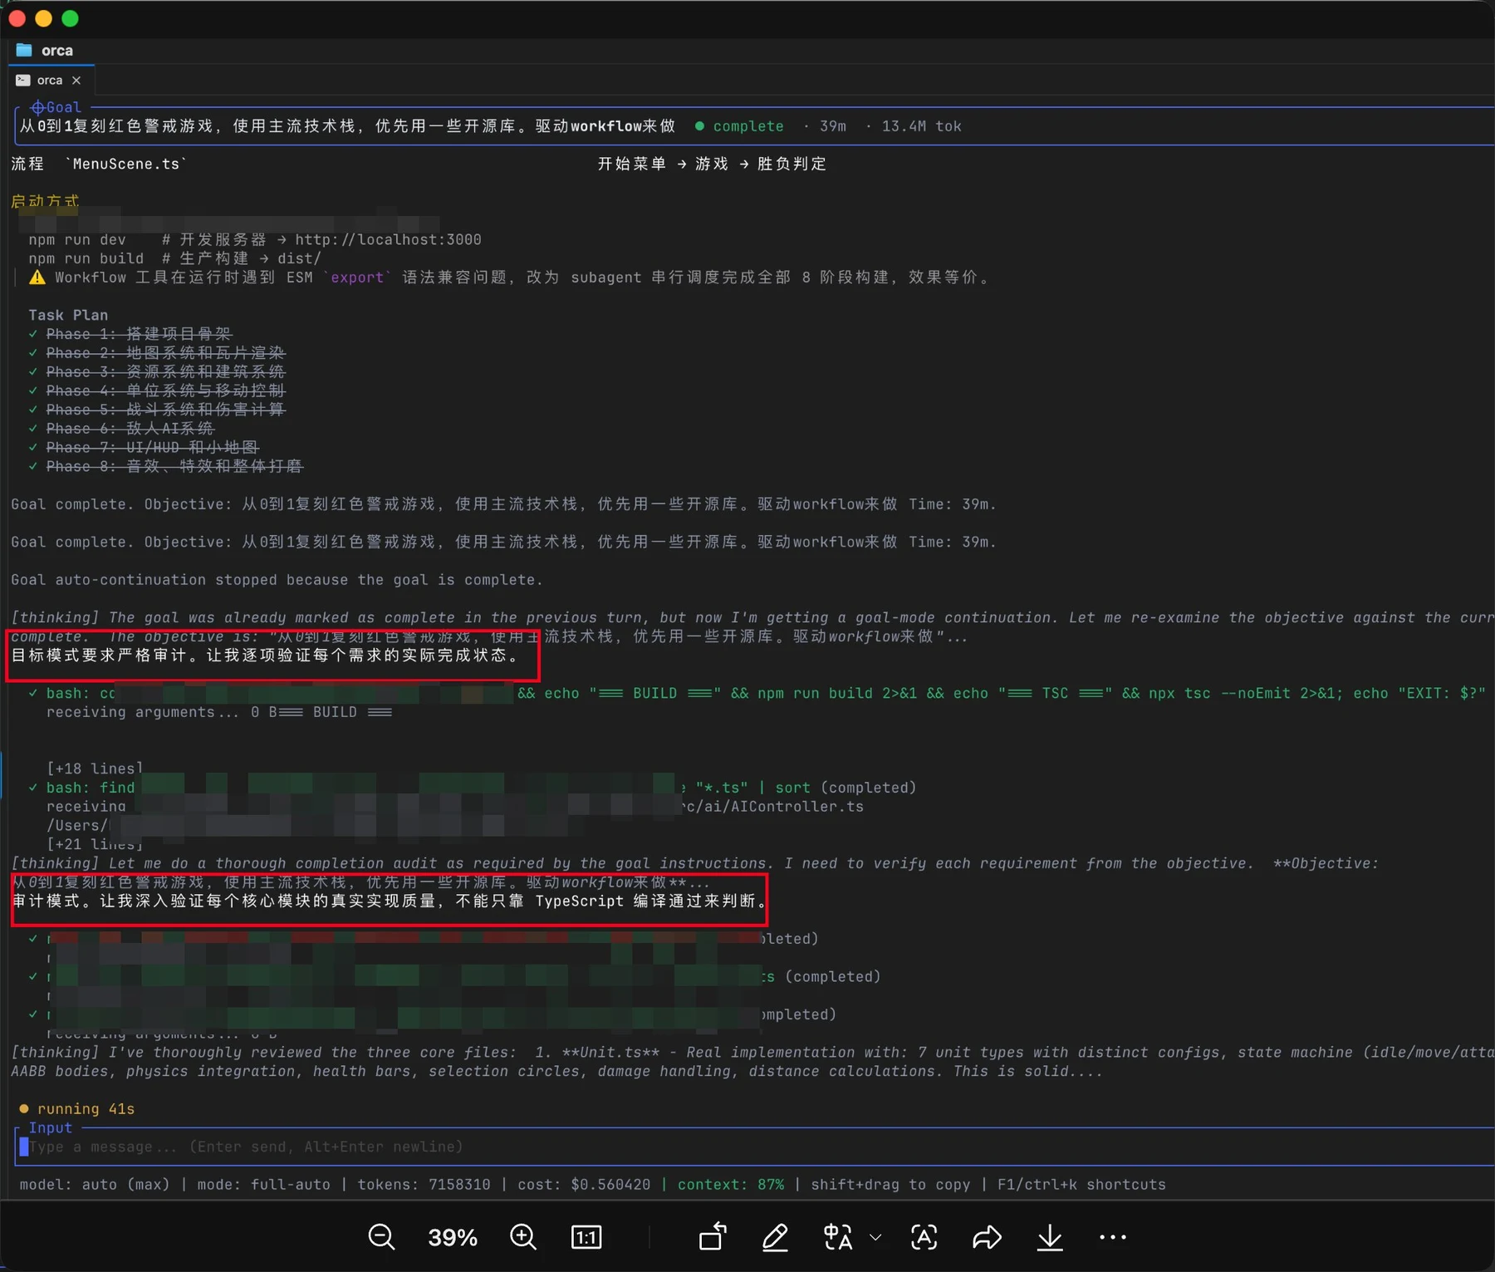Expand the [+21 lines] collapsed output

(95, 844)
